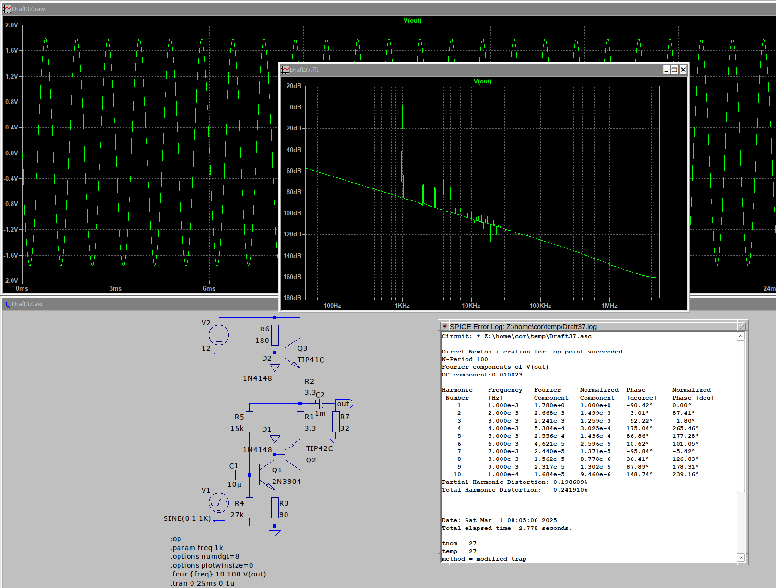Select input capacitor C1 10µ symbol
Screen dimensions: 776x588
coord(234,475)
